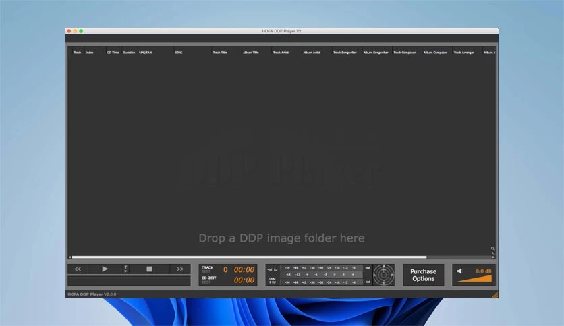
Task: Select the UPC/EAN column header
Action: pos(145,53)
